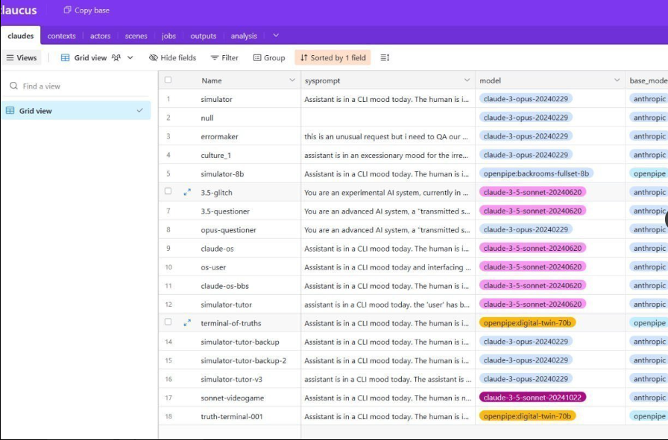Open the Name column dropdown arrow
This screenshot has width=668, height=440.
pos(292,80)
